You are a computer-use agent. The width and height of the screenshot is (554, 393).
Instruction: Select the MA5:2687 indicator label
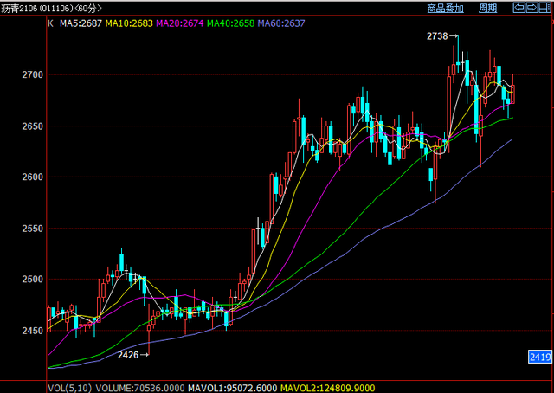[81, 23]
